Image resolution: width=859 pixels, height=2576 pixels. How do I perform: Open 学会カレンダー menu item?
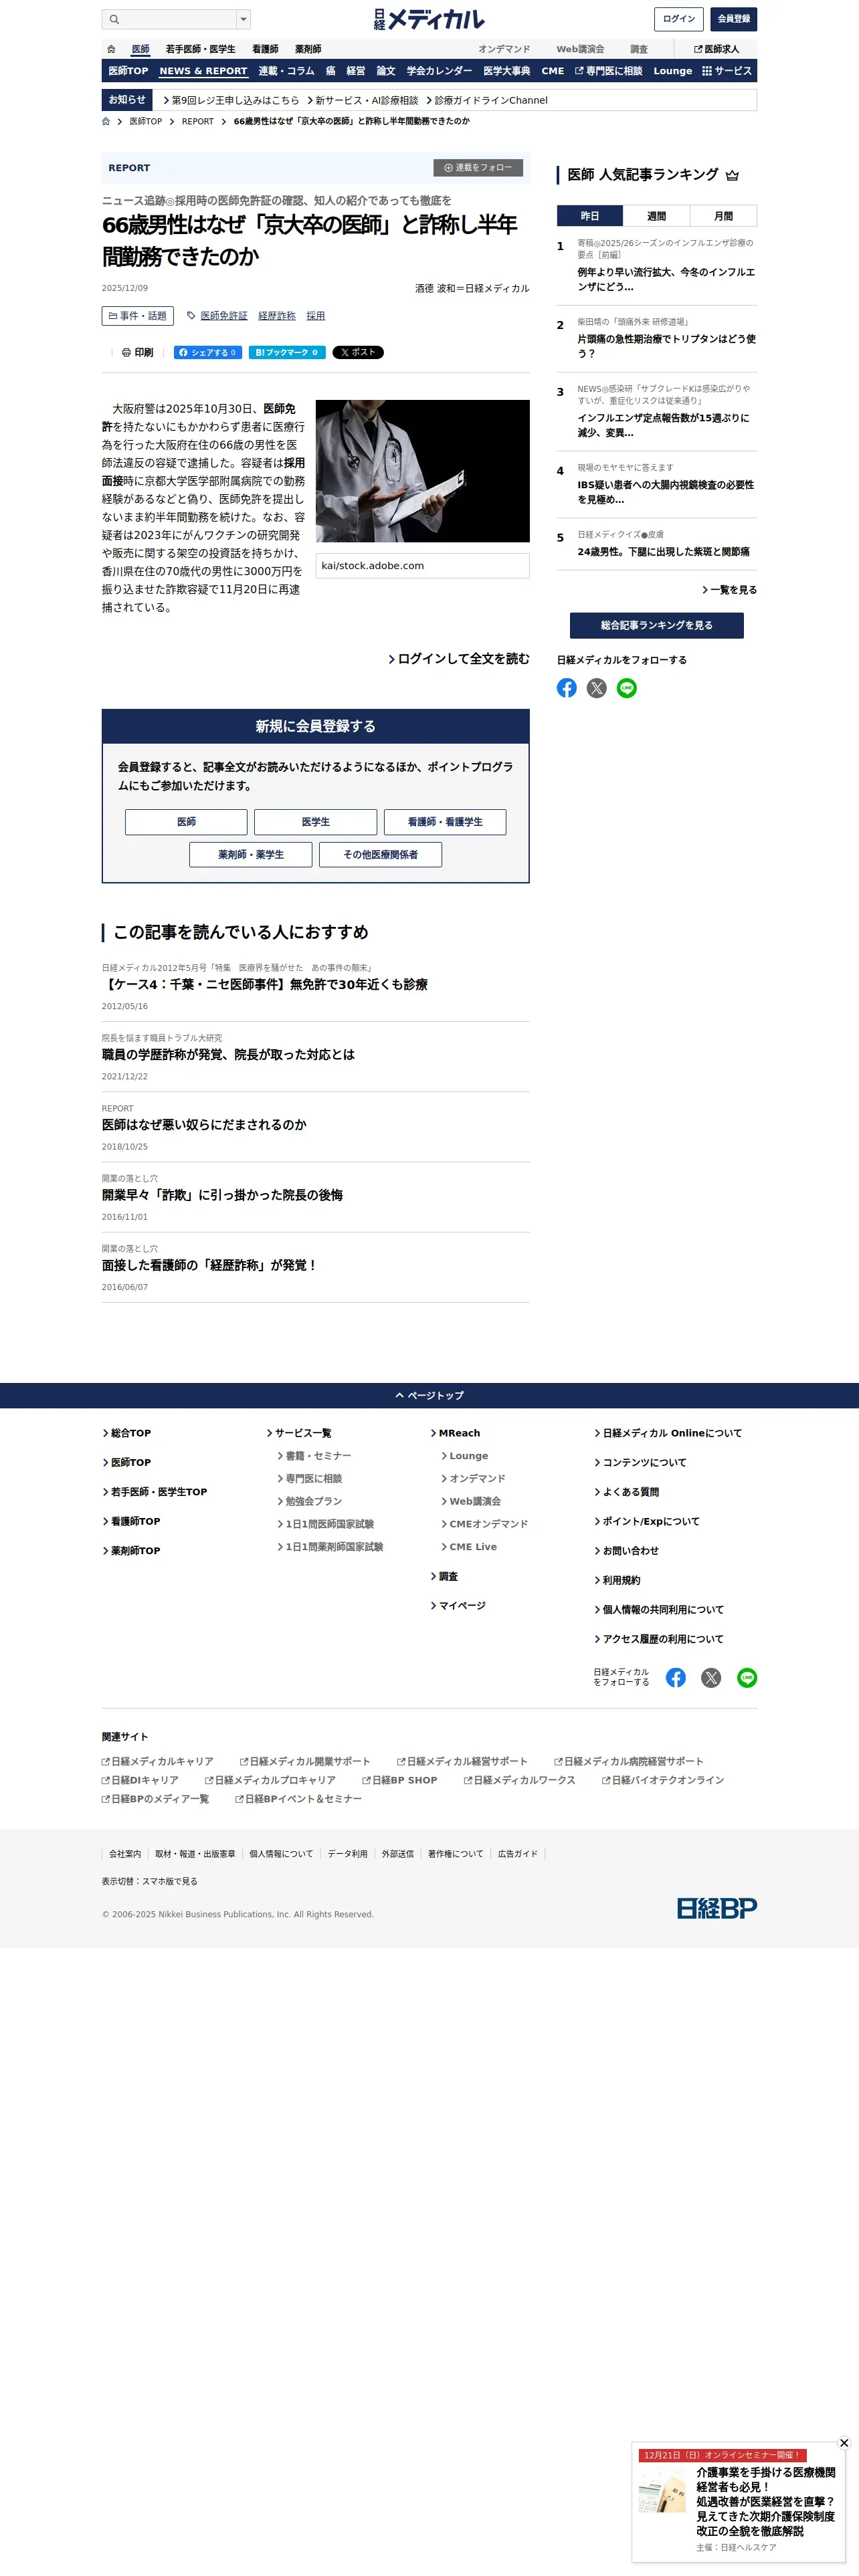(439, 71)
